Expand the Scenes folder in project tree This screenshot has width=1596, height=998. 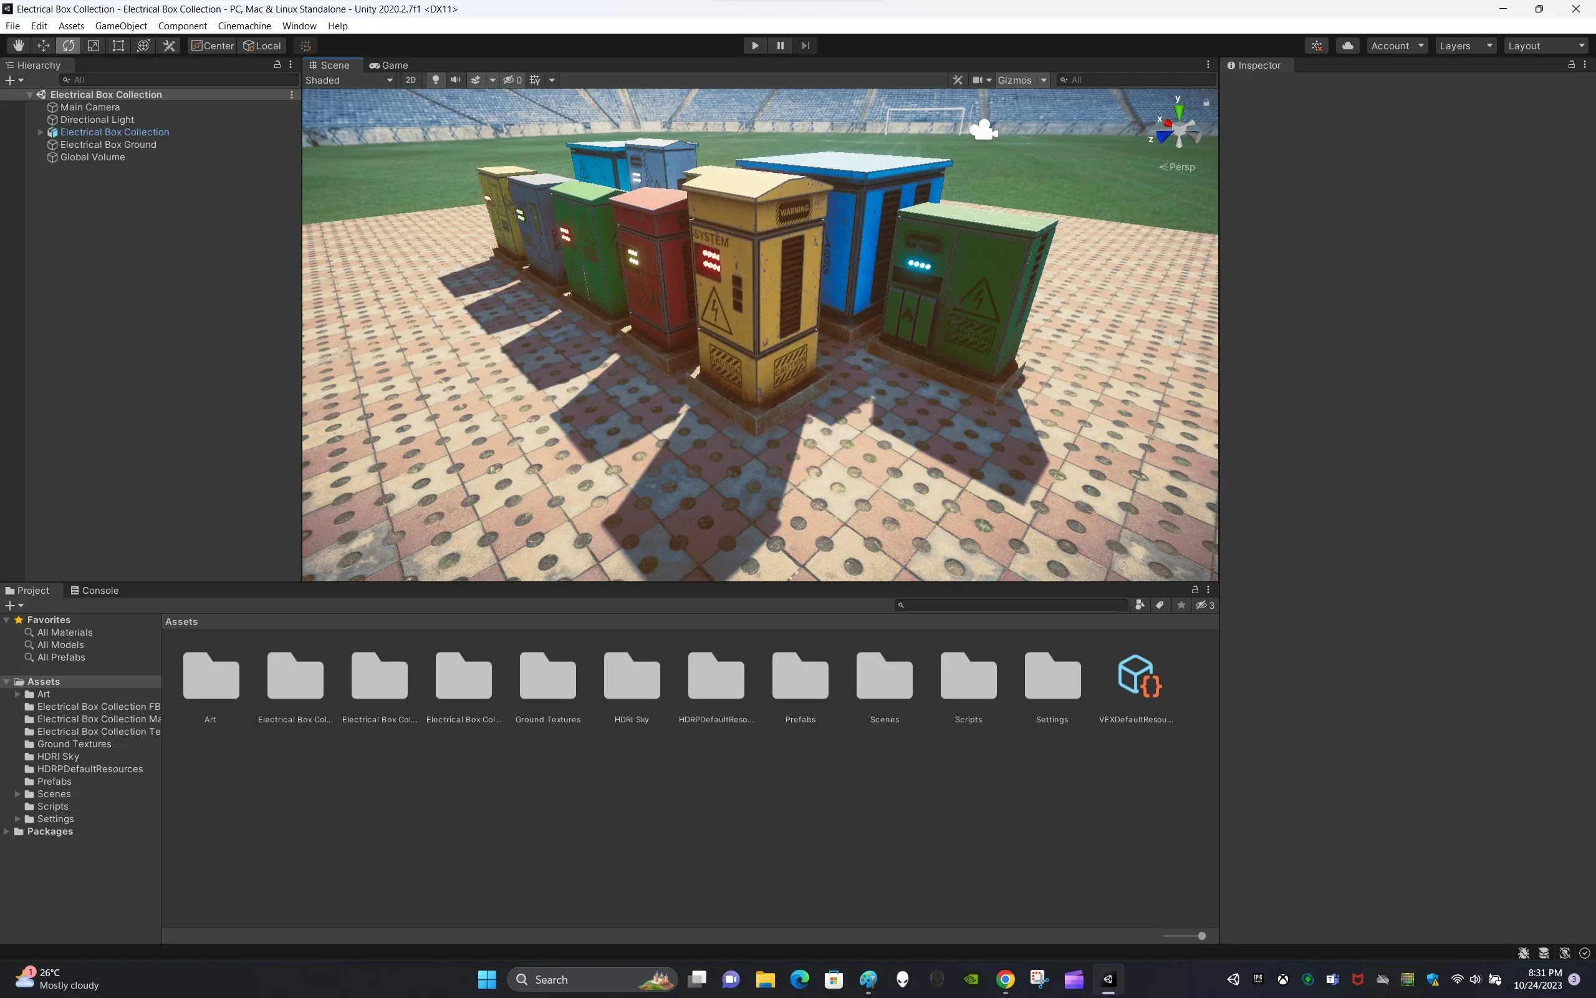point(18,794)
